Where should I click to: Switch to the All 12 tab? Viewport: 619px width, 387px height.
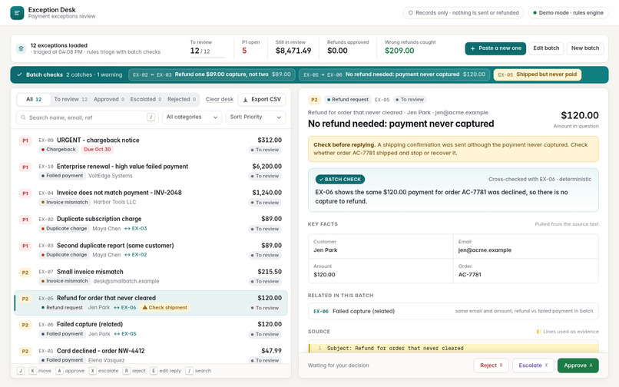34,100
